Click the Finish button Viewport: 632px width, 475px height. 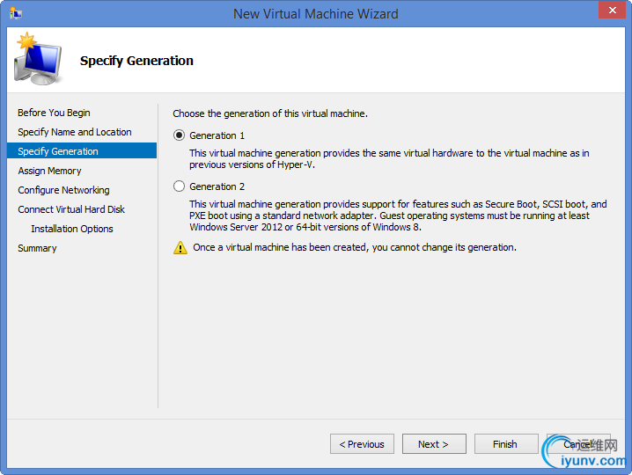click(x=506, y=444)
